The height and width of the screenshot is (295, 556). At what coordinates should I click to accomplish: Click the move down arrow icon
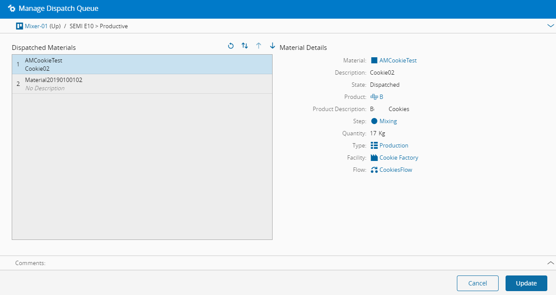click(x=273, y=46)
